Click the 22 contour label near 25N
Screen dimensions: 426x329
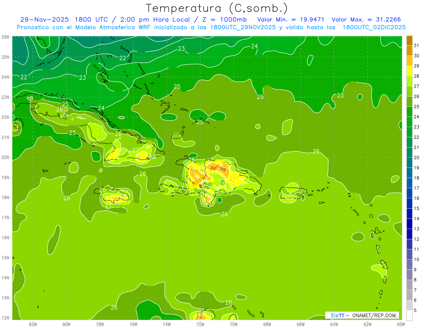123,58
